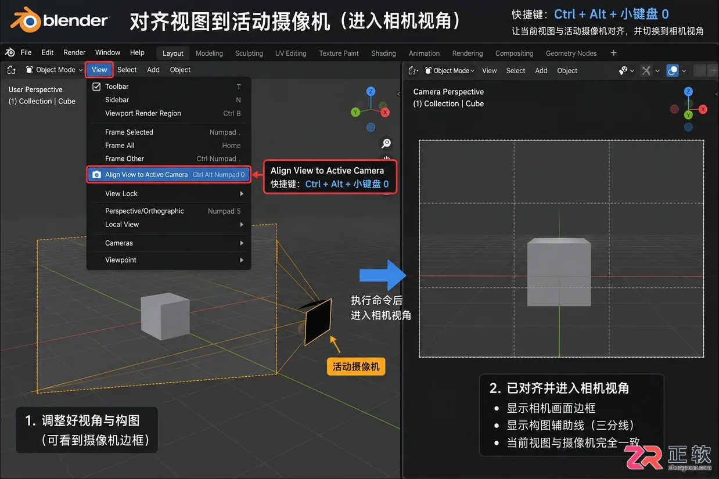This screenshot has width=719, height=479.
Task: Choose Align View to Active Camera
Action: [x=169, y=175]
